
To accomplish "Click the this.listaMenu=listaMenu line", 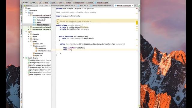I will pos(74,48).
